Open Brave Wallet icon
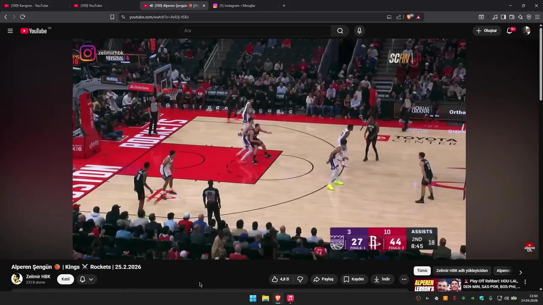Viewport: 543px width, 305px height. tap(512, 17)
